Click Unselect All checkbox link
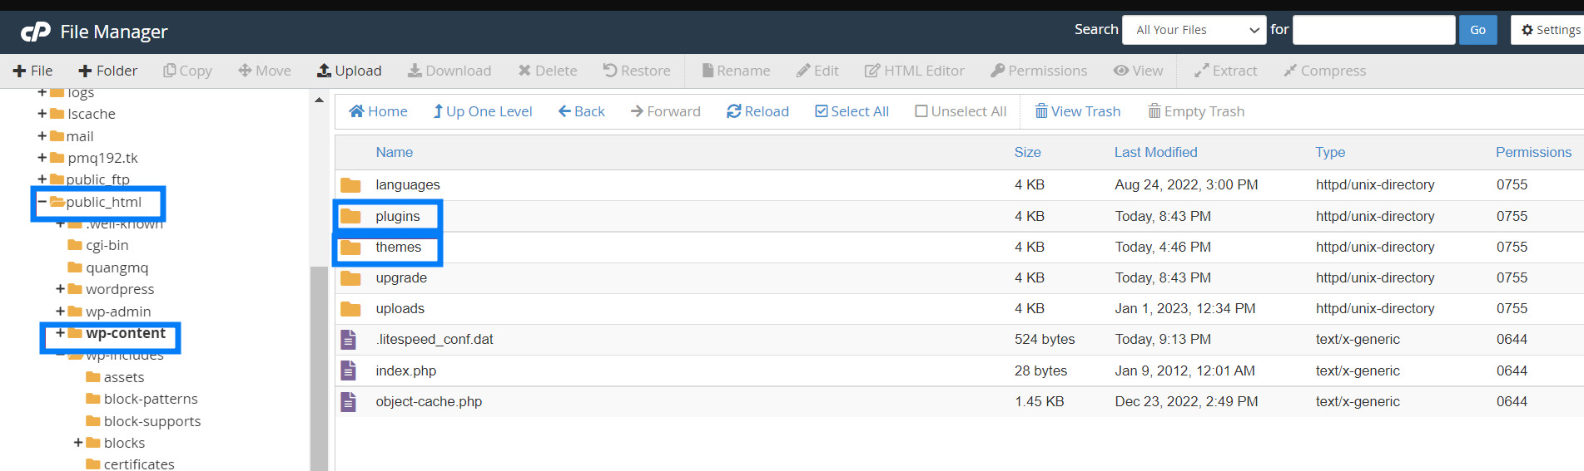1584x471 pixels. pyautogui.click(x=961, y=111)
